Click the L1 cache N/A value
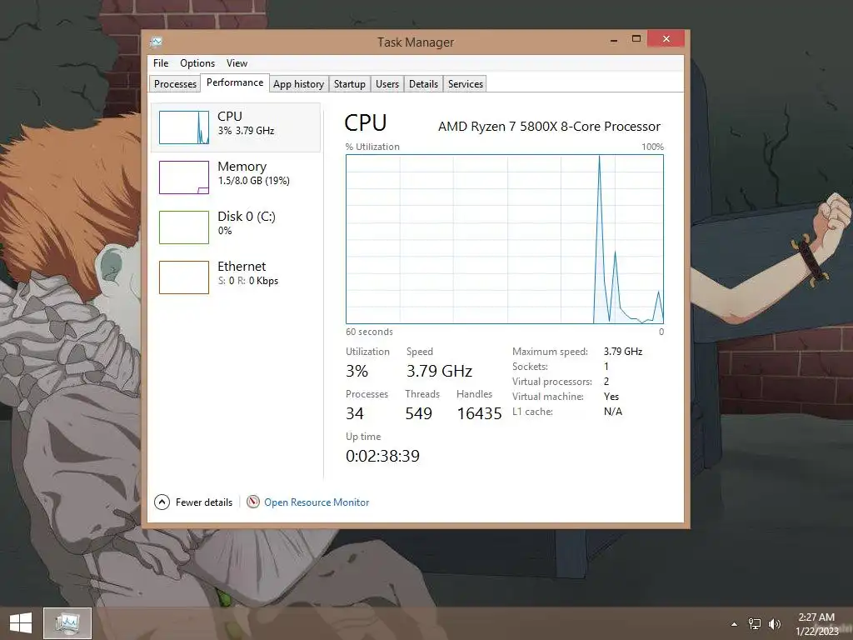Viewport: 853px width, 640px height. point(613,412)
